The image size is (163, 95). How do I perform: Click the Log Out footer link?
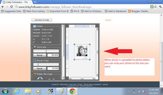coord(105,84)
